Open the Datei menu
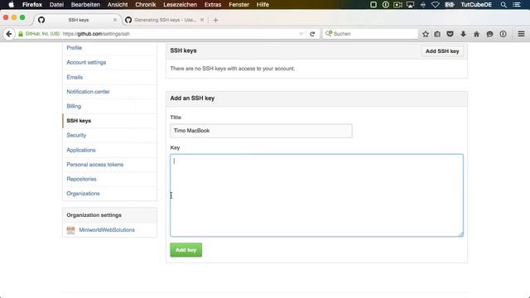530x298 pixels. [56, 4]
